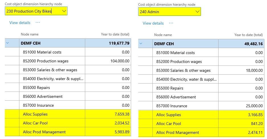This screenshot has width=267, height=139.
Task: Select 851000 Material costs row in left grid
Action: (42, 52)
